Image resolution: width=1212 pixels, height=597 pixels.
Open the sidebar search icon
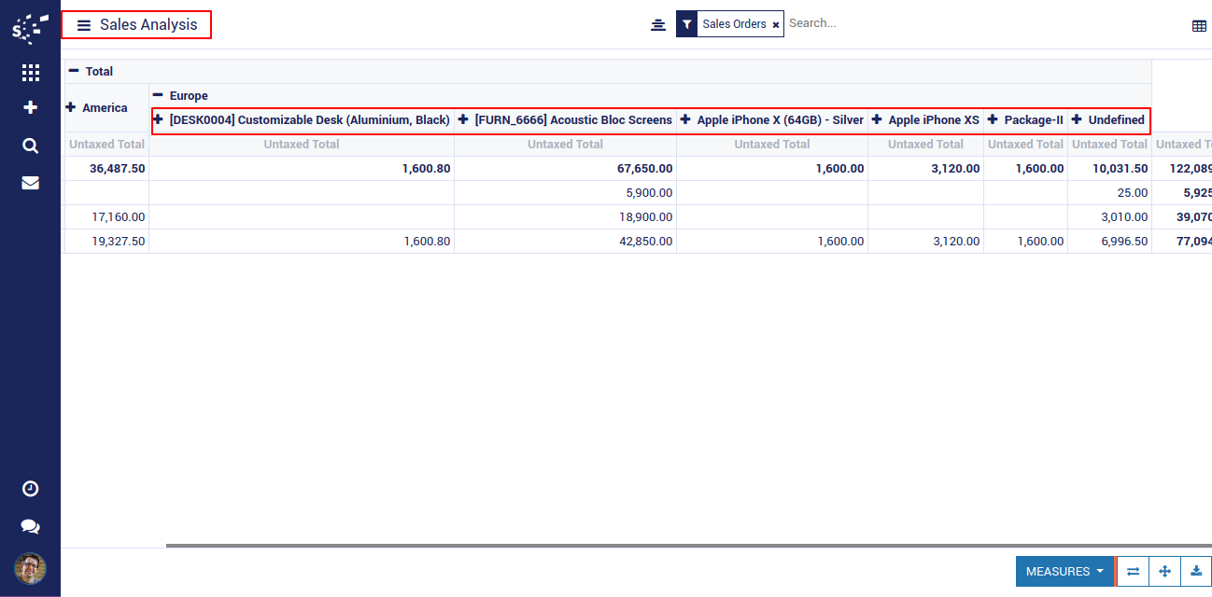point(30,146)
